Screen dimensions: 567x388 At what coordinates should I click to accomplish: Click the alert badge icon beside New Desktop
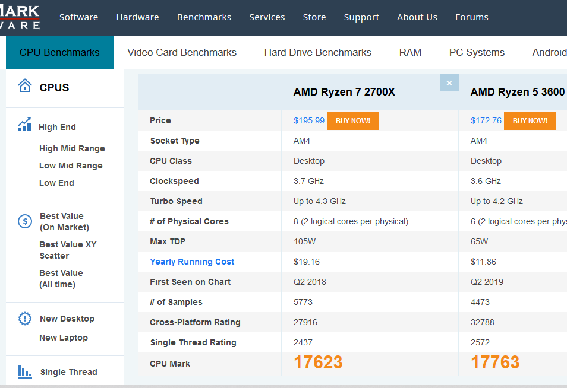25,319
